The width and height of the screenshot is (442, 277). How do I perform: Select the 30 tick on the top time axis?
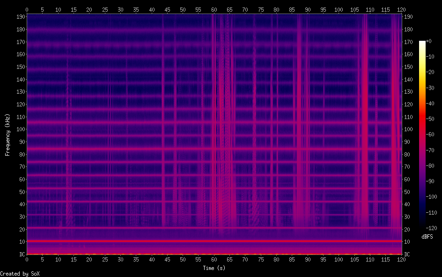coord(120,9)
